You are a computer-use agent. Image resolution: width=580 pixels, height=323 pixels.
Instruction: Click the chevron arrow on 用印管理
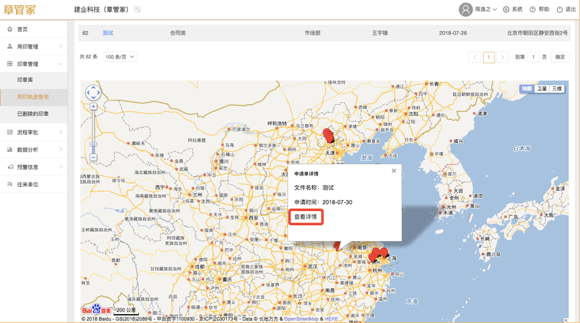pos(61,46)
